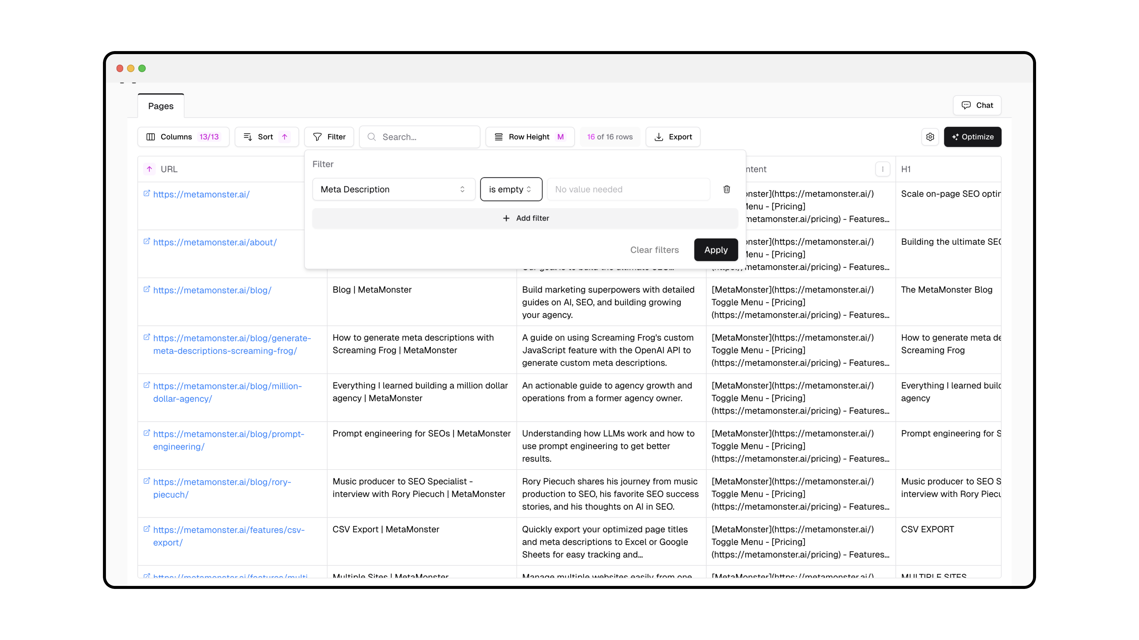Select 'Blog | MetaMonster' title cell
Viewport: 1139px width, 640px height.
[x=422, y=302]
